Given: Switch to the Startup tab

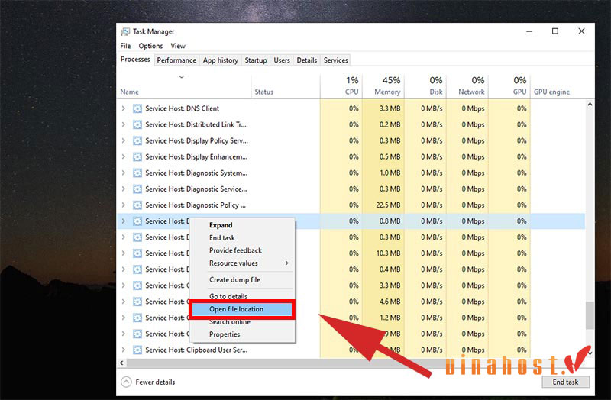Looking at the screenshot, I should coord(256,60).
